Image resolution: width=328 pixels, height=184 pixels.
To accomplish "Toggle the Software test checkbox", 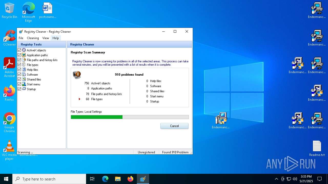I will [19, 74].
